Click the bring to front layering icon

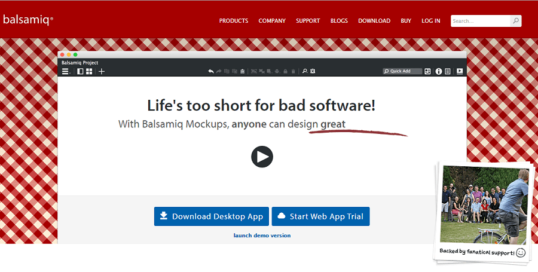coord(270,71)
